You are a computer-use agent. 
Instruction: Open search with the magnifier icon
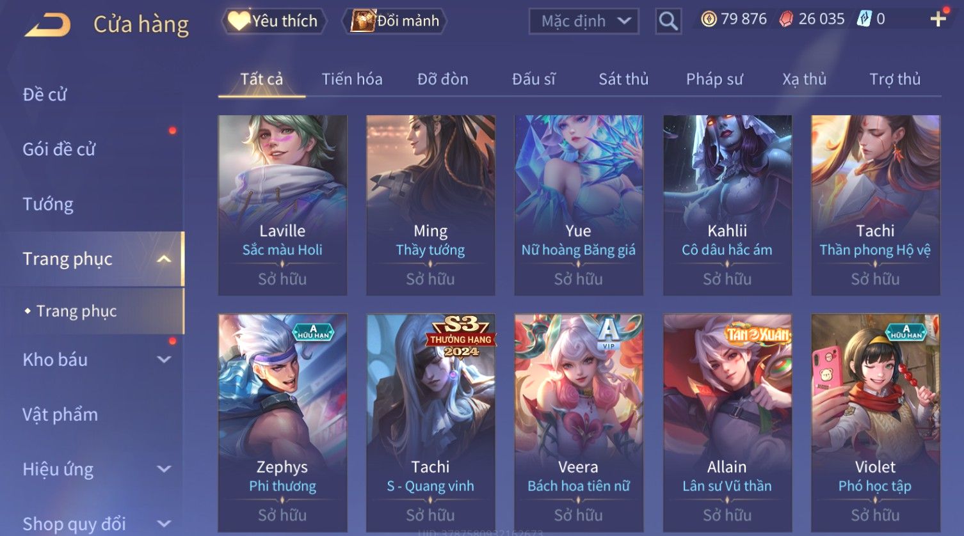click(x=668, y=21)
